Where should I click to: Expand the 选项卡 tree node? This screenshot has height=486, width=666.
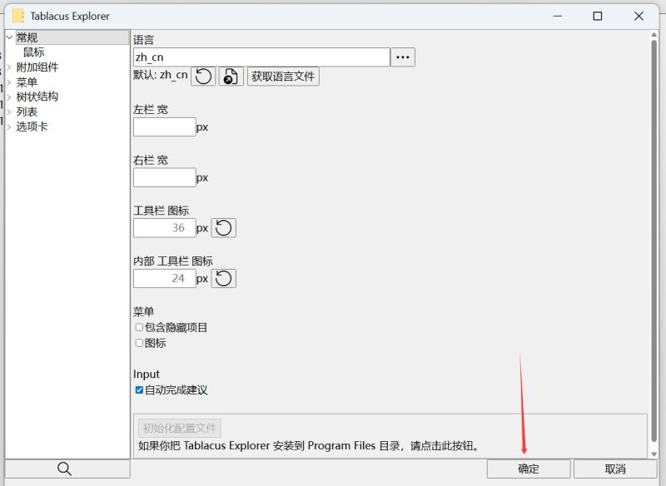coord(9,126)
